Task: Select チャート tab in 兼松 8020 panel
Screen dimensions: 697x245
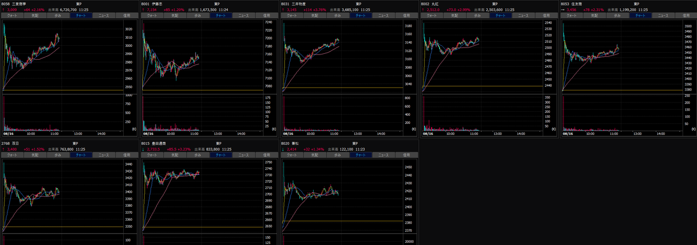Action: [360, 155]
